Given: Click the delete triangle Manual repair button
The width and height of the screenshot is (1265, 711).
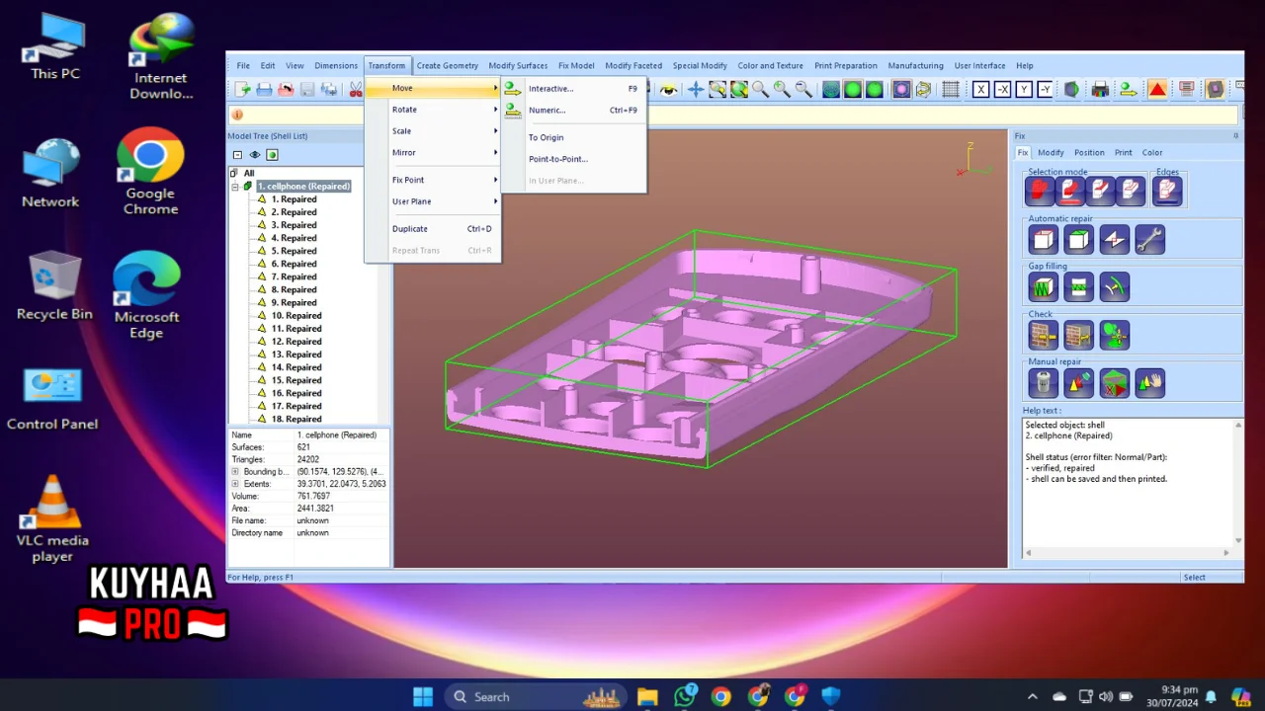Looking at the screenshot, I should (1114, 383).
